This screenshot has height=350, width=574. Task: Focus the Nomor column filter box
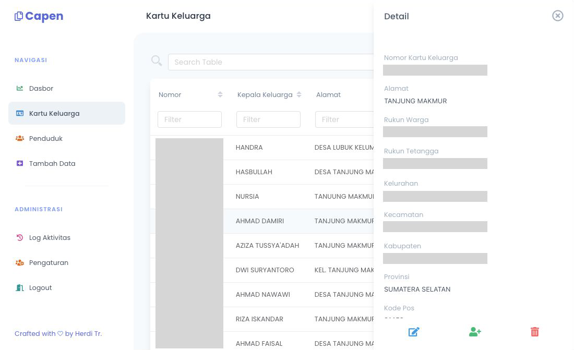tap(189, 119)
